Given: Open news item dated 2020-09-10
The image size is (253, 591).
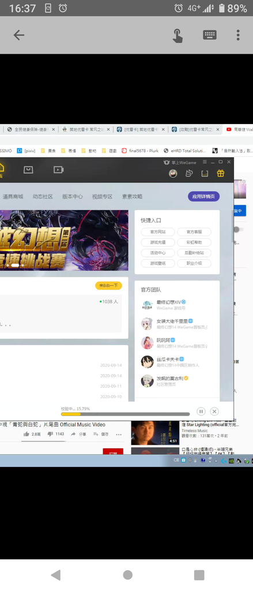Looking at the screenshot, I should tap(111, 397).
